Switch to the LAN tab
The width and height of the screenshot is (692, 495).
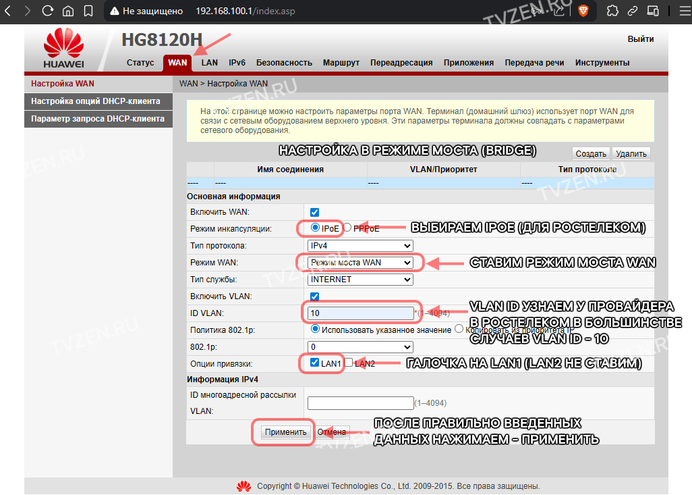(210, 63)
